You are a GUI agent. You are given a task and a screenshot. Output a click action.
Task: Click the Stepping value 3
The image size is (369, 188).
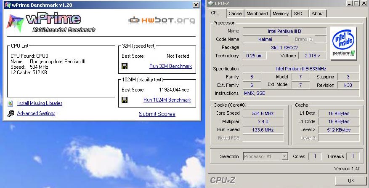[x=348, y=77]
